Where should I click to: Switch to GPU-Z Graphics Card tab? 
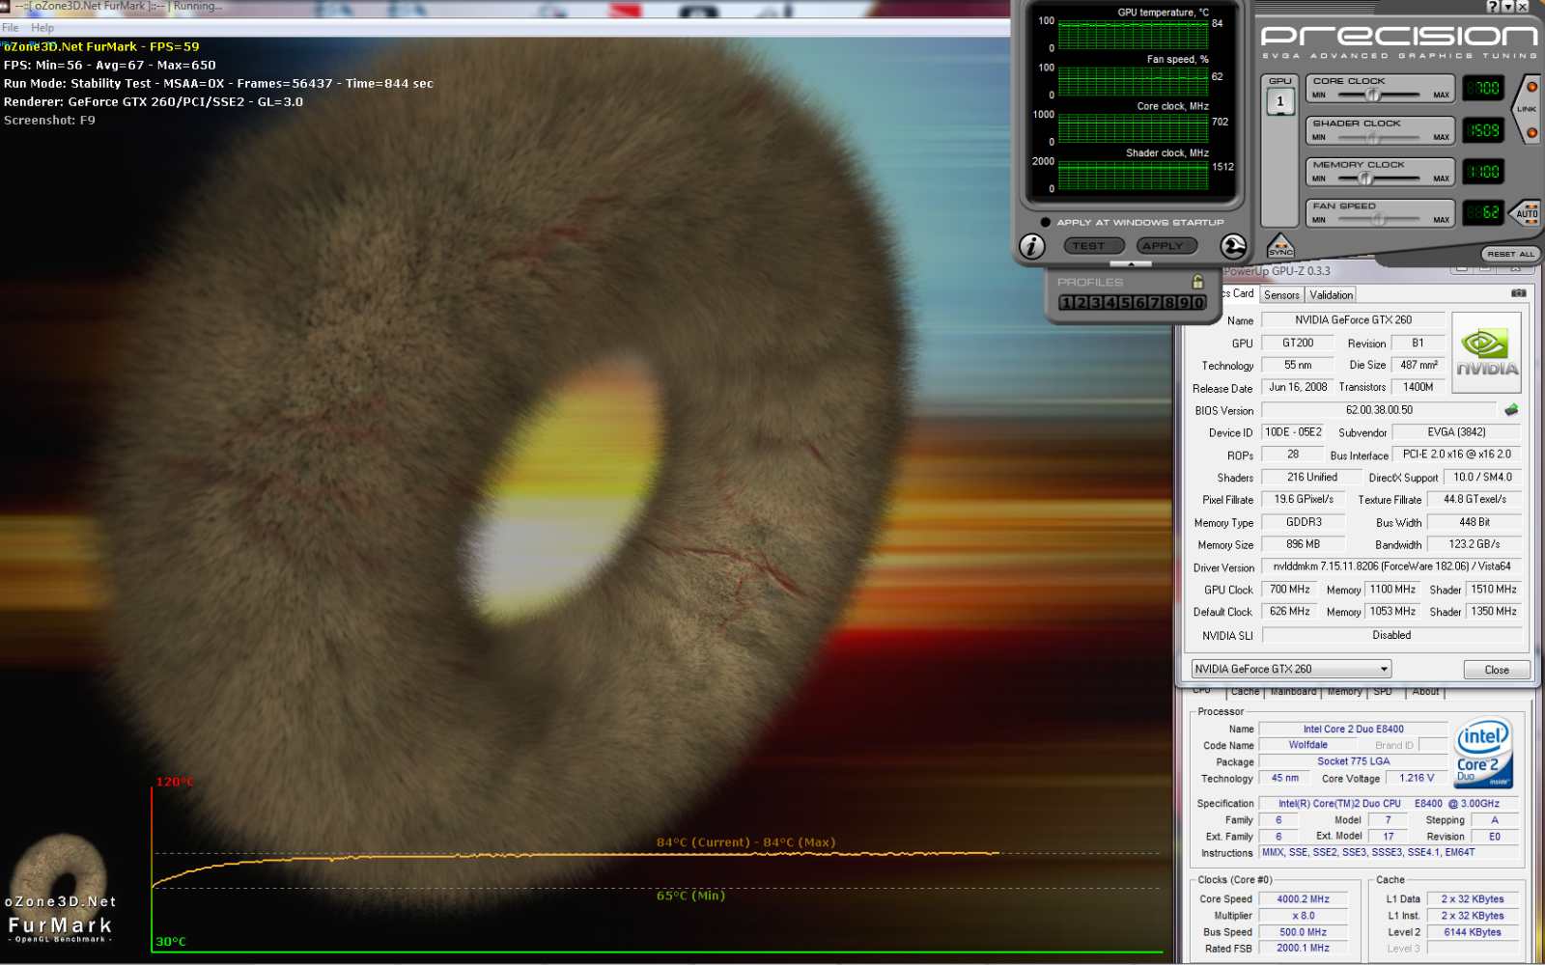click(1238, 293)
